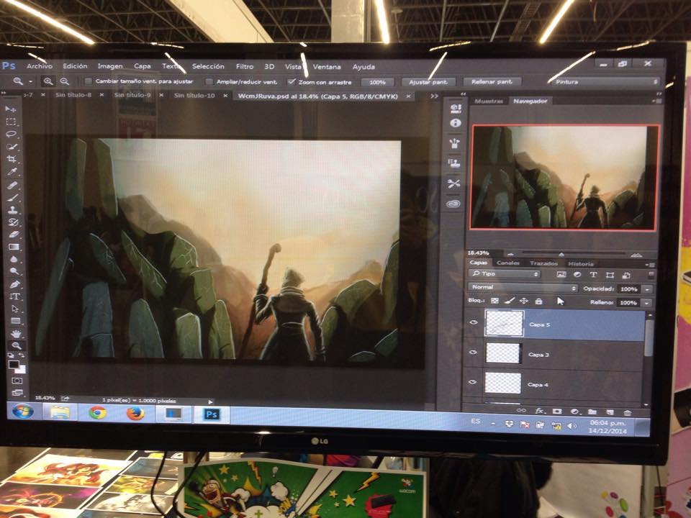Screen dimensions: 691x518
Task: Create a new layer
Action: click(610, 413)
